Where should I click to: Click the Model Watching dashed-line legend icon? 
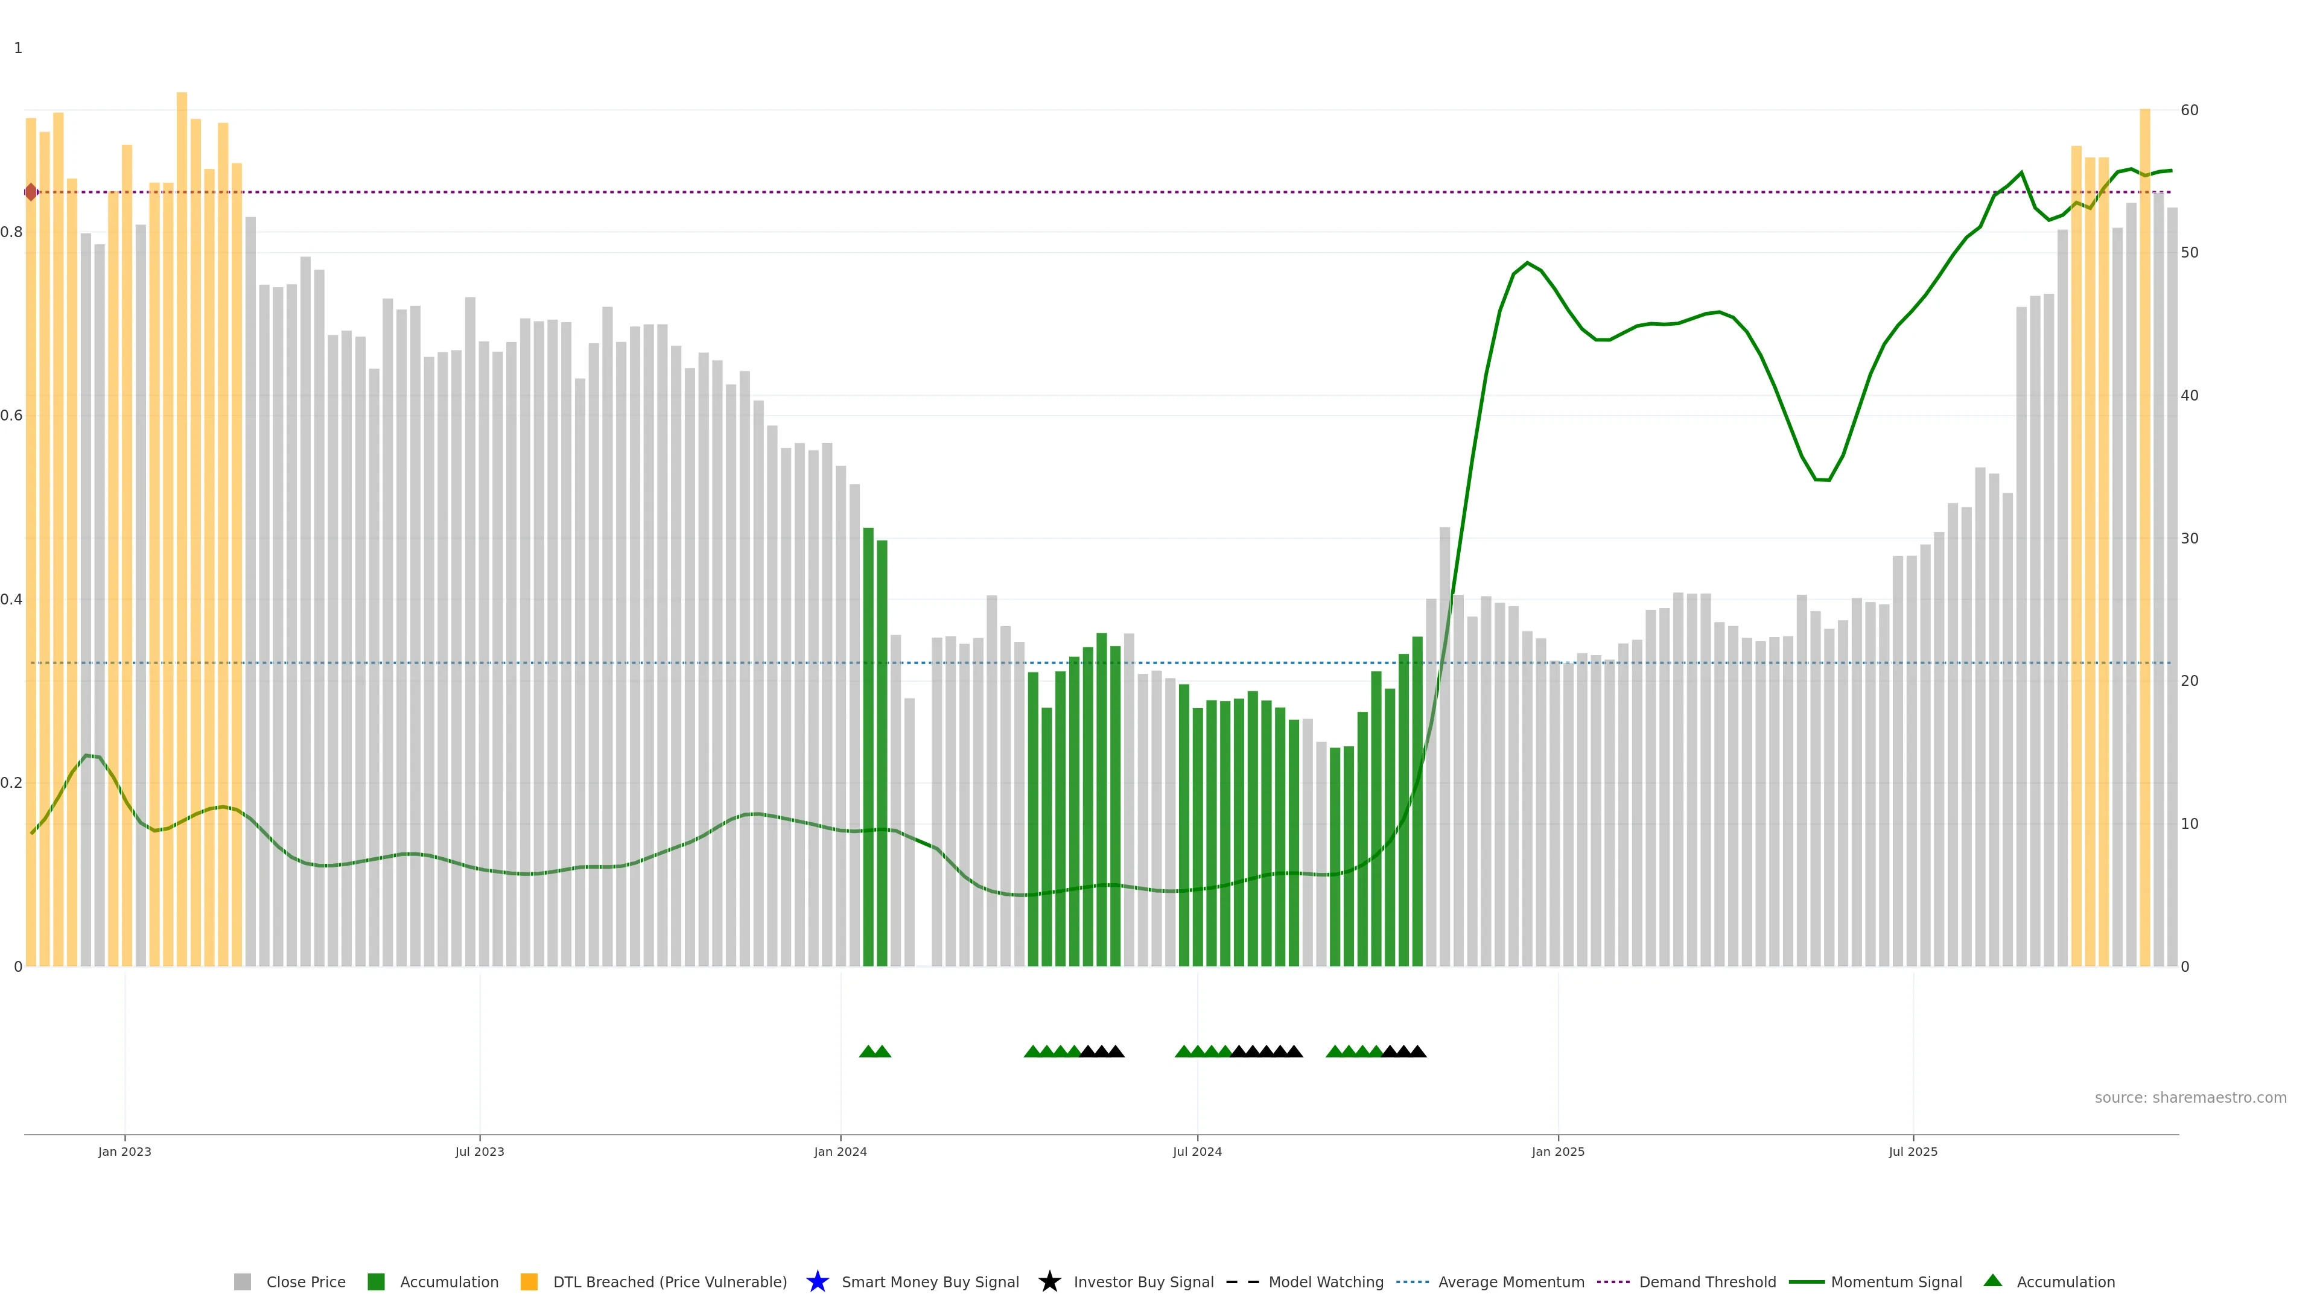click(x=1242, y=1281)
